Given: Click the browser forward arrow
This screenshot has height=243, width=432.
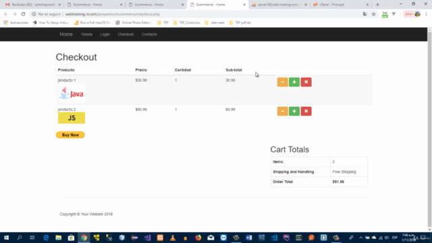Looking at the screenshot, I should (x=14, y=14).
